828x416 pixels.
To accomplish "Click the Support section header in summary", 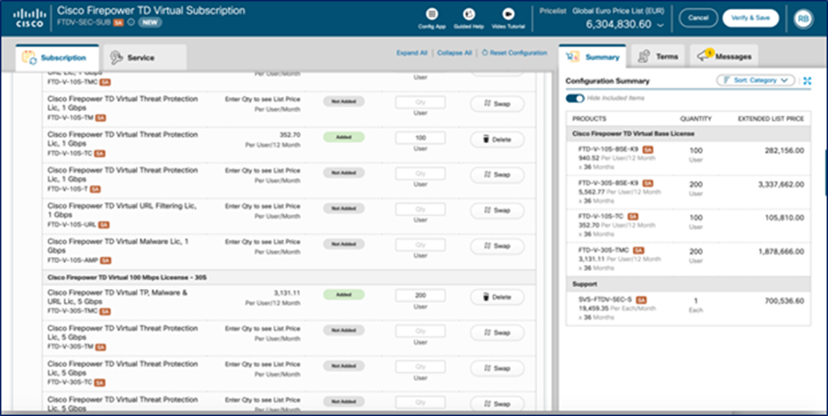I will tap(688, 284).
